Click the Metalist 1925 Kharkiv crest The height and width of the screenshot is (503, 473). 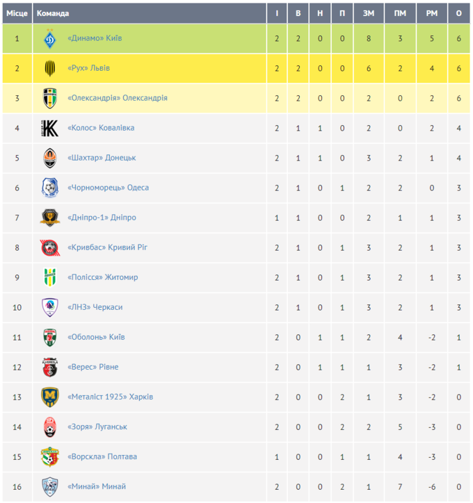50,397
